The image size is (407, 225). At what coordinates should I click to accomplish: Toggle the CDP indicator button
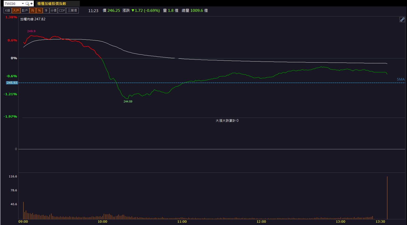point(62,11)
